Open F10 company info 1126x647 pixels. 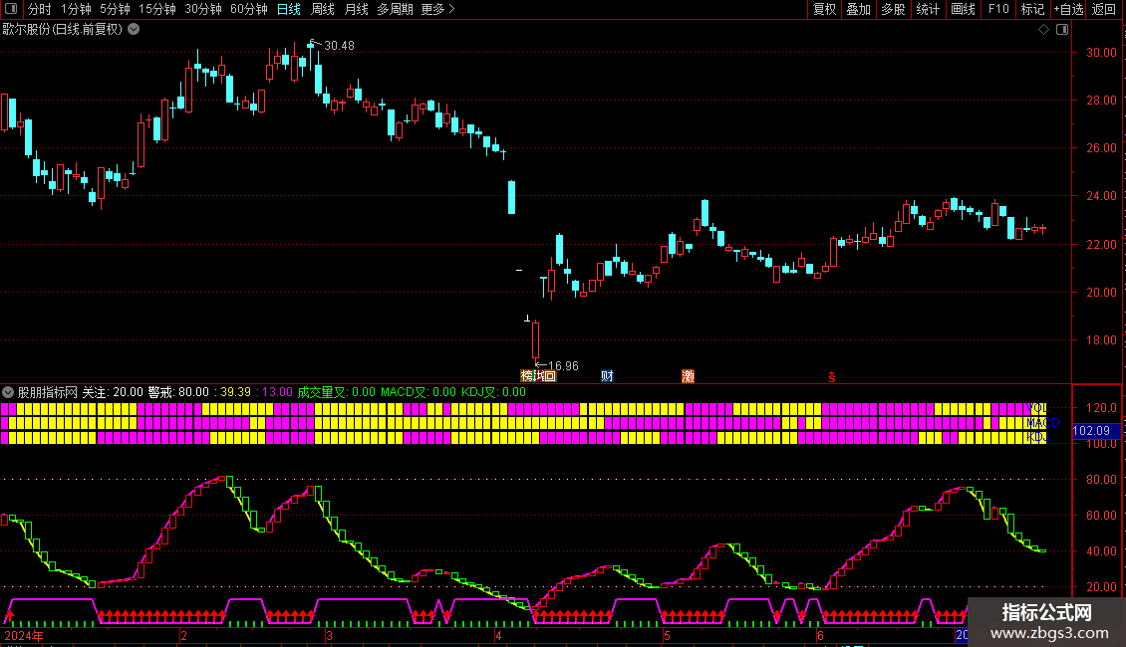pyautogui.click(x=998, y=9)
